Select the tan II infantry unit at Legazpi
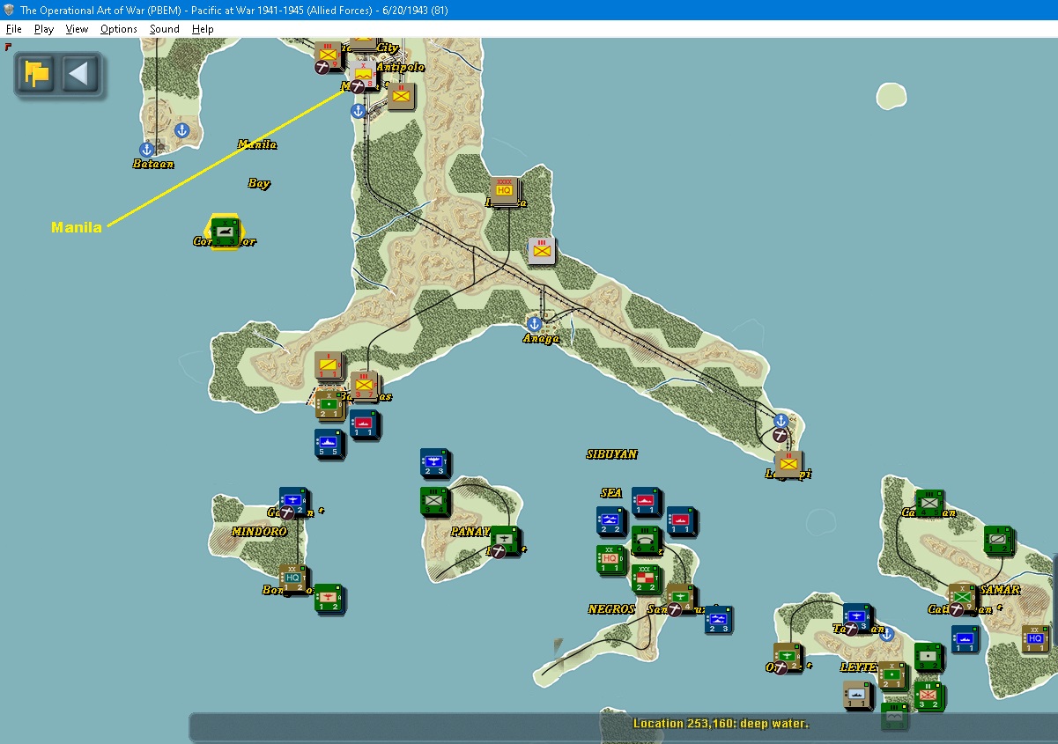 pos(788,464)
